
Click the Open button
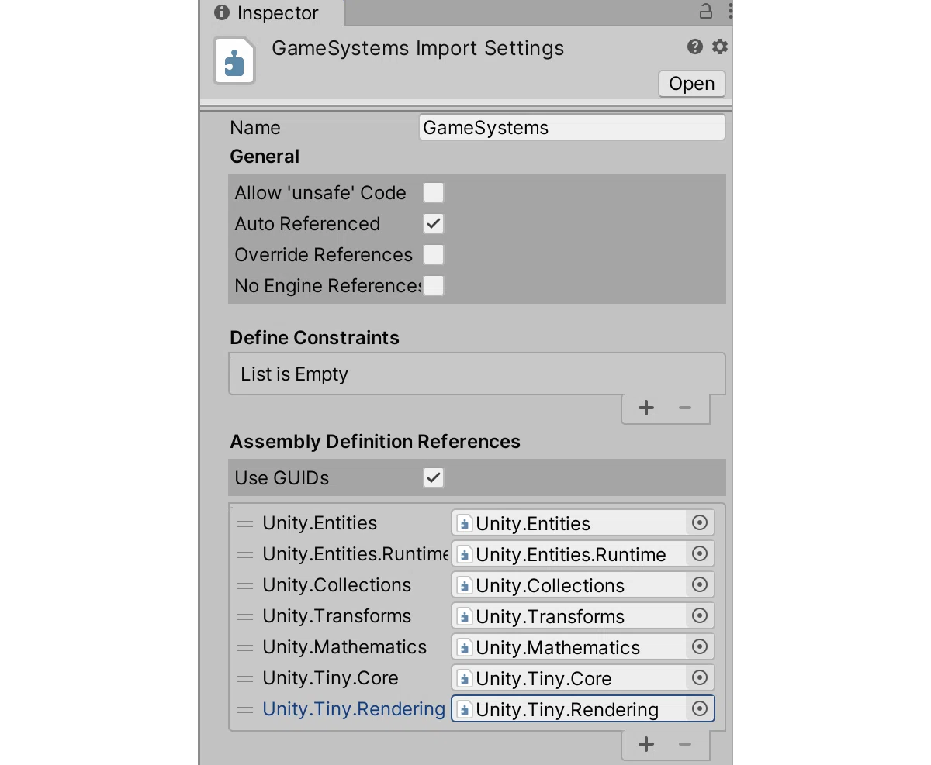tap(691, 84)
